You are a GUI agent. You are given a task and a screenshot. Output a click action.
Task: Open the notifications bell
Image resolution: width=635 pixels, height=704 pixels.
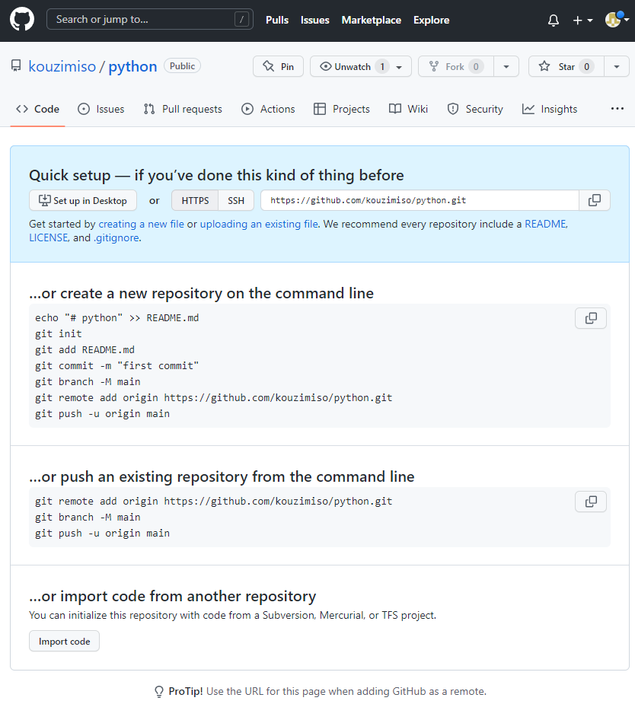point(553,20)
